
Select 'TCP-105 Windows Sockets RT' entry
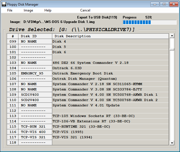point(110,116)
